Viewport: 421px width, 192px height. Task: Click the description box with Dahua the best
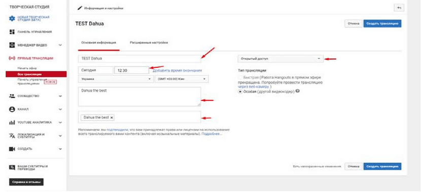139,97
